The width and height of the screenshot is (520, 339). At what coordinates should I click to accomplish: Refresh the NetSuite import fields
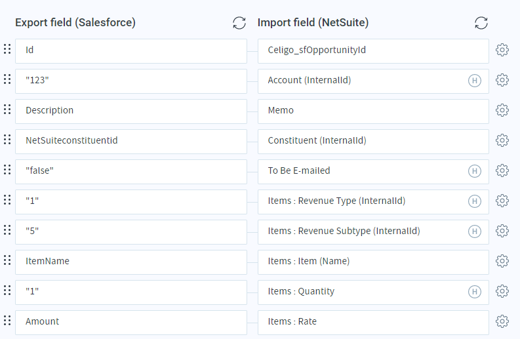click(x=481, y=23)
